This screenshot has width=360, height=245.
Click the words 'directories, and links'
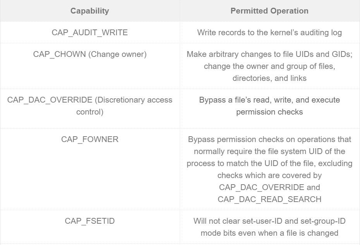pyautogui.click(x=269, y=78)
